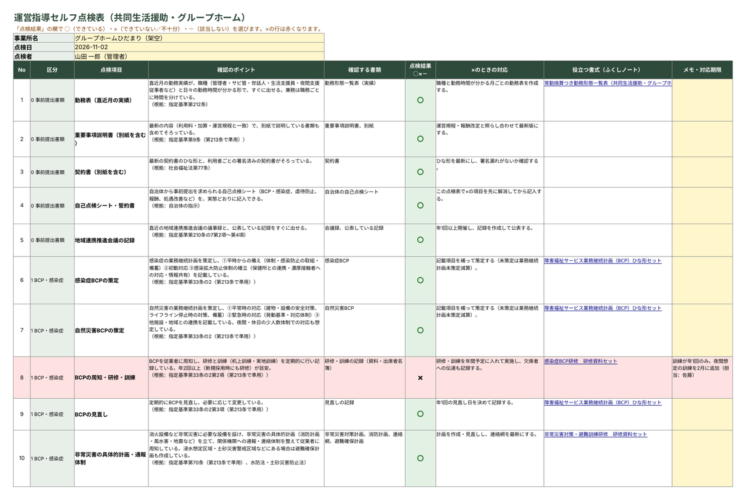Viewport: 746px width, 500px height.
Task: Open the 感染症BCP研修 研修資料セット link
Action: (x=580, y=360)
